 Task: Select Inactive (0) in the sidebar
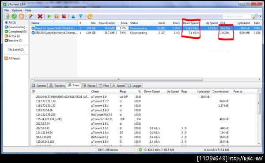(14, 41)
